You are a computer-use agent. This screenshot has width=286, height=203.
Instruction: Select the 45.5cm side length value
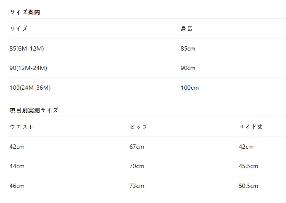coord(249,166)
